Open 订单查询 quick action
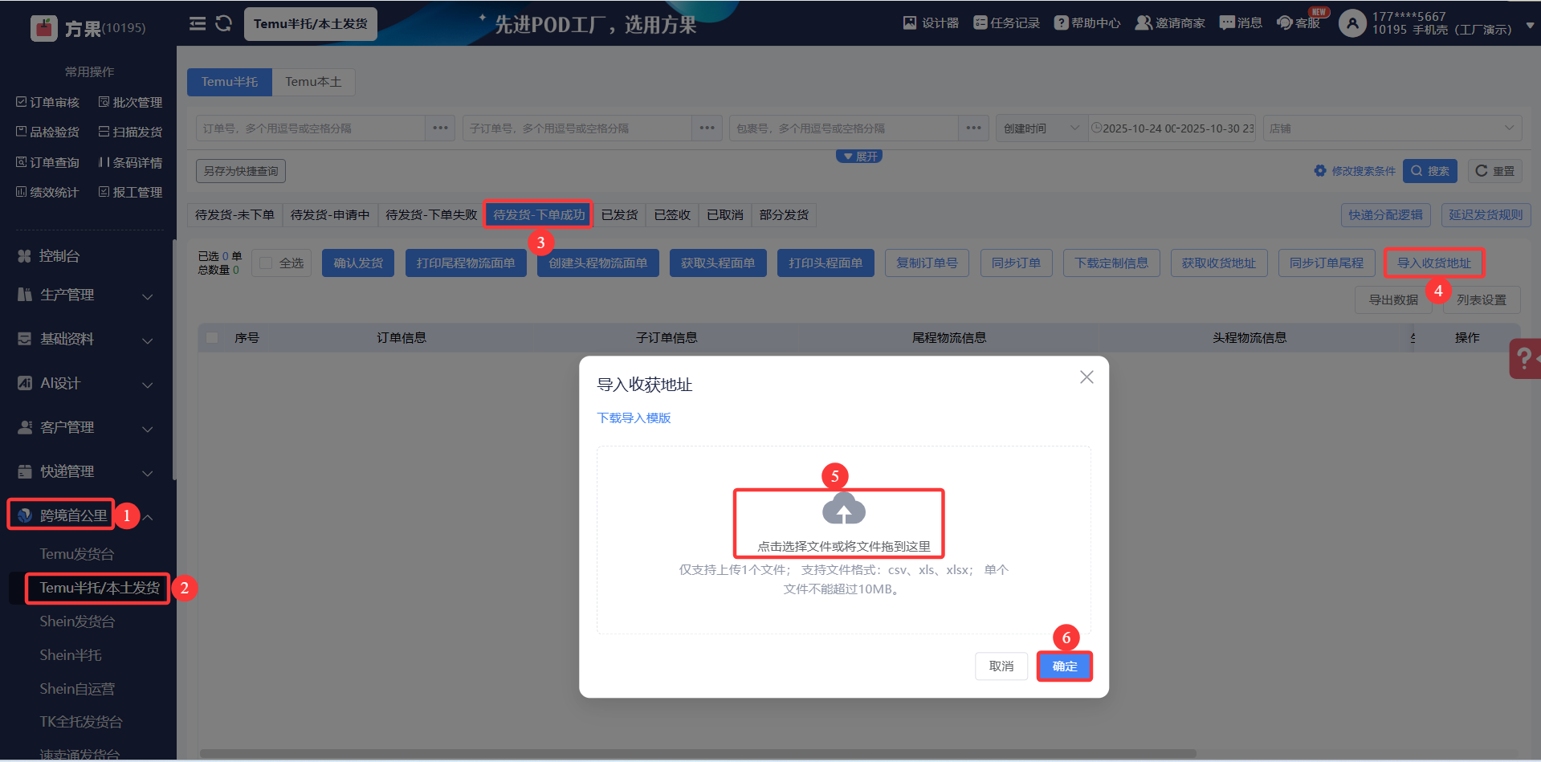 coord(47,162)
